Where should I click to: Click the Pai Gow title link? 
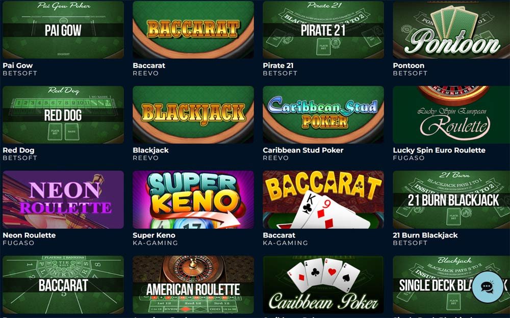coord(17,65)
